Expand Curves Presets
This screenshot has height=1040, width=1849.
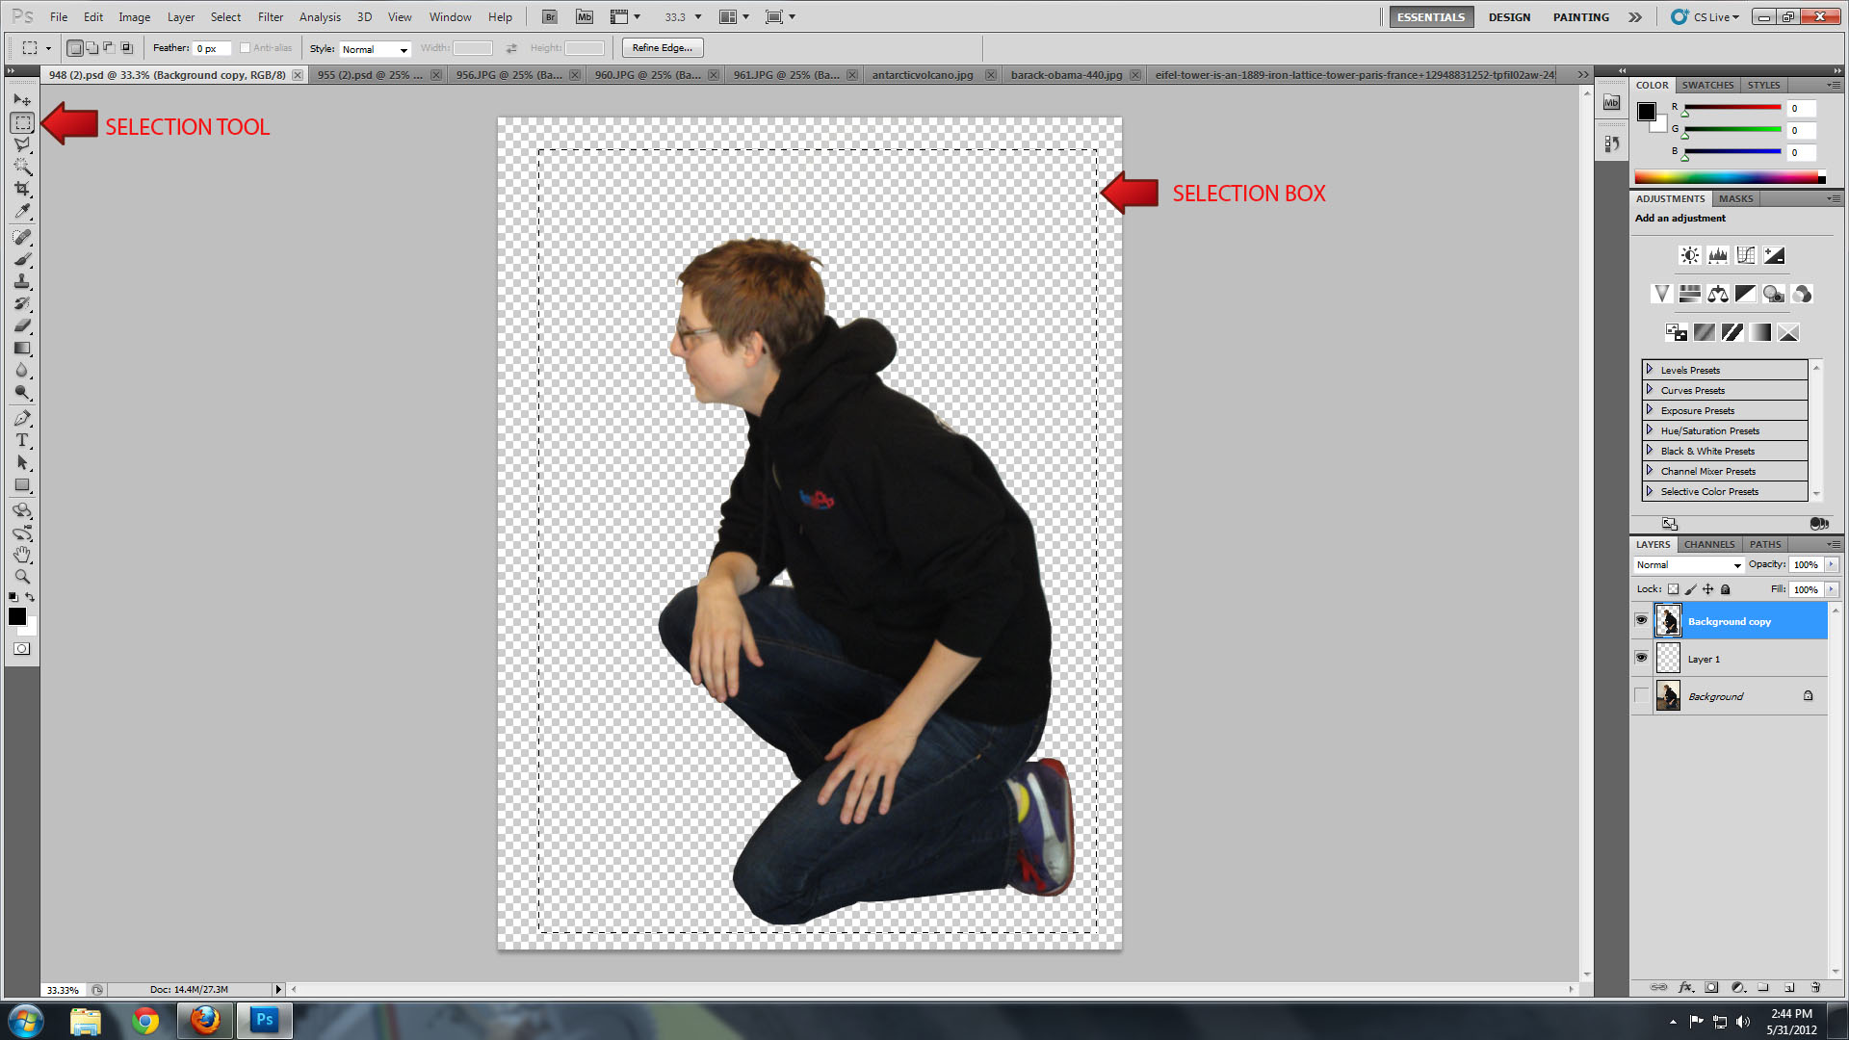click(x=1649, y=390)
